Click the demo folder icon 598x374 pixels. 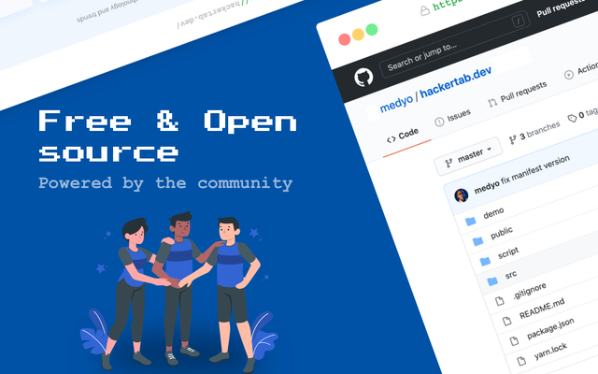coord(471,221)
